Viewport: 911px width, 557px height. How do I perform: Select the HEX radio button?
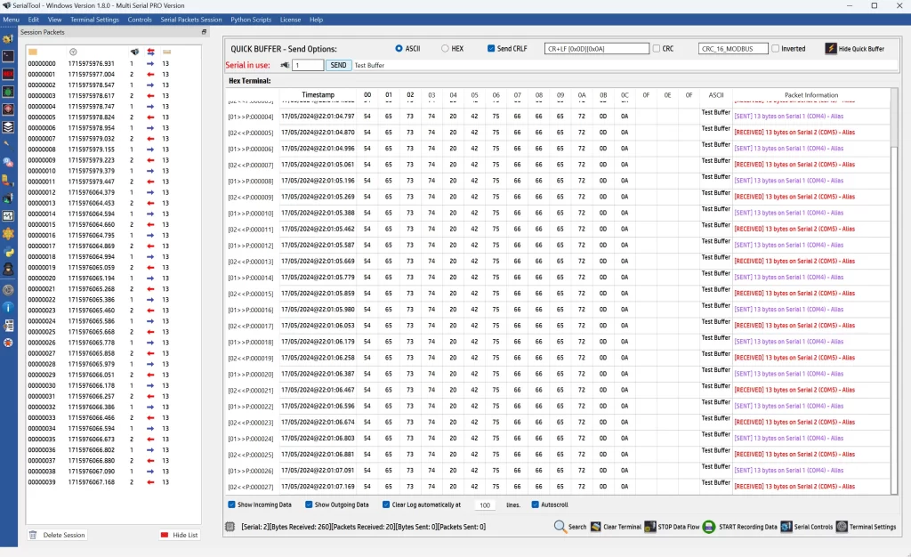tap(445, 49)
